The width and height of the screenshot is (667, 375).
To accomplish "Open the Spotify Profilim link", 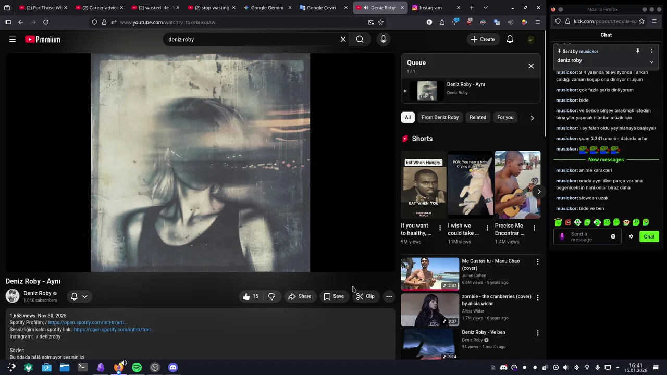I will [x=88, y=323].
